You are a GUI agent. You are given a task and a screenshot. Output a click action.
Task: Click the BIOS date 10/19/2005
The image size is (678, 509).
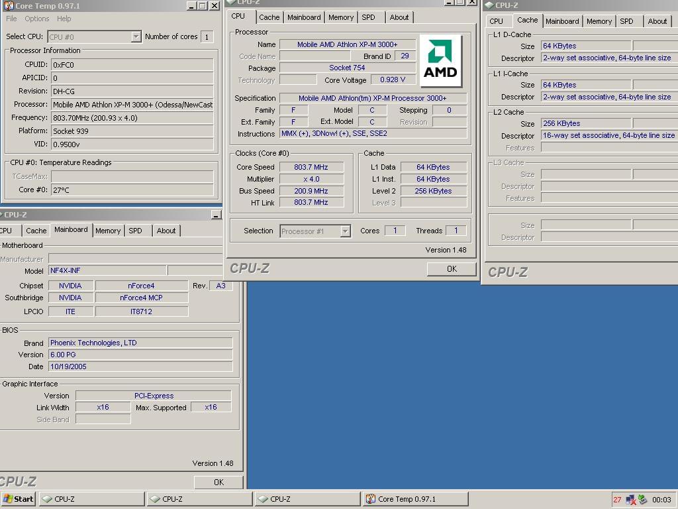tap(140, 367)
